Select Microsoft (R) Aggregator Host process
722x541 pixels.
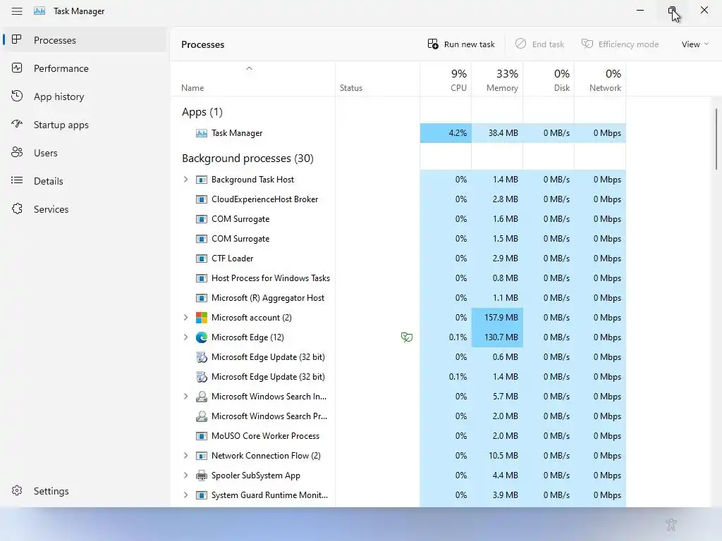tap(398, 298)
